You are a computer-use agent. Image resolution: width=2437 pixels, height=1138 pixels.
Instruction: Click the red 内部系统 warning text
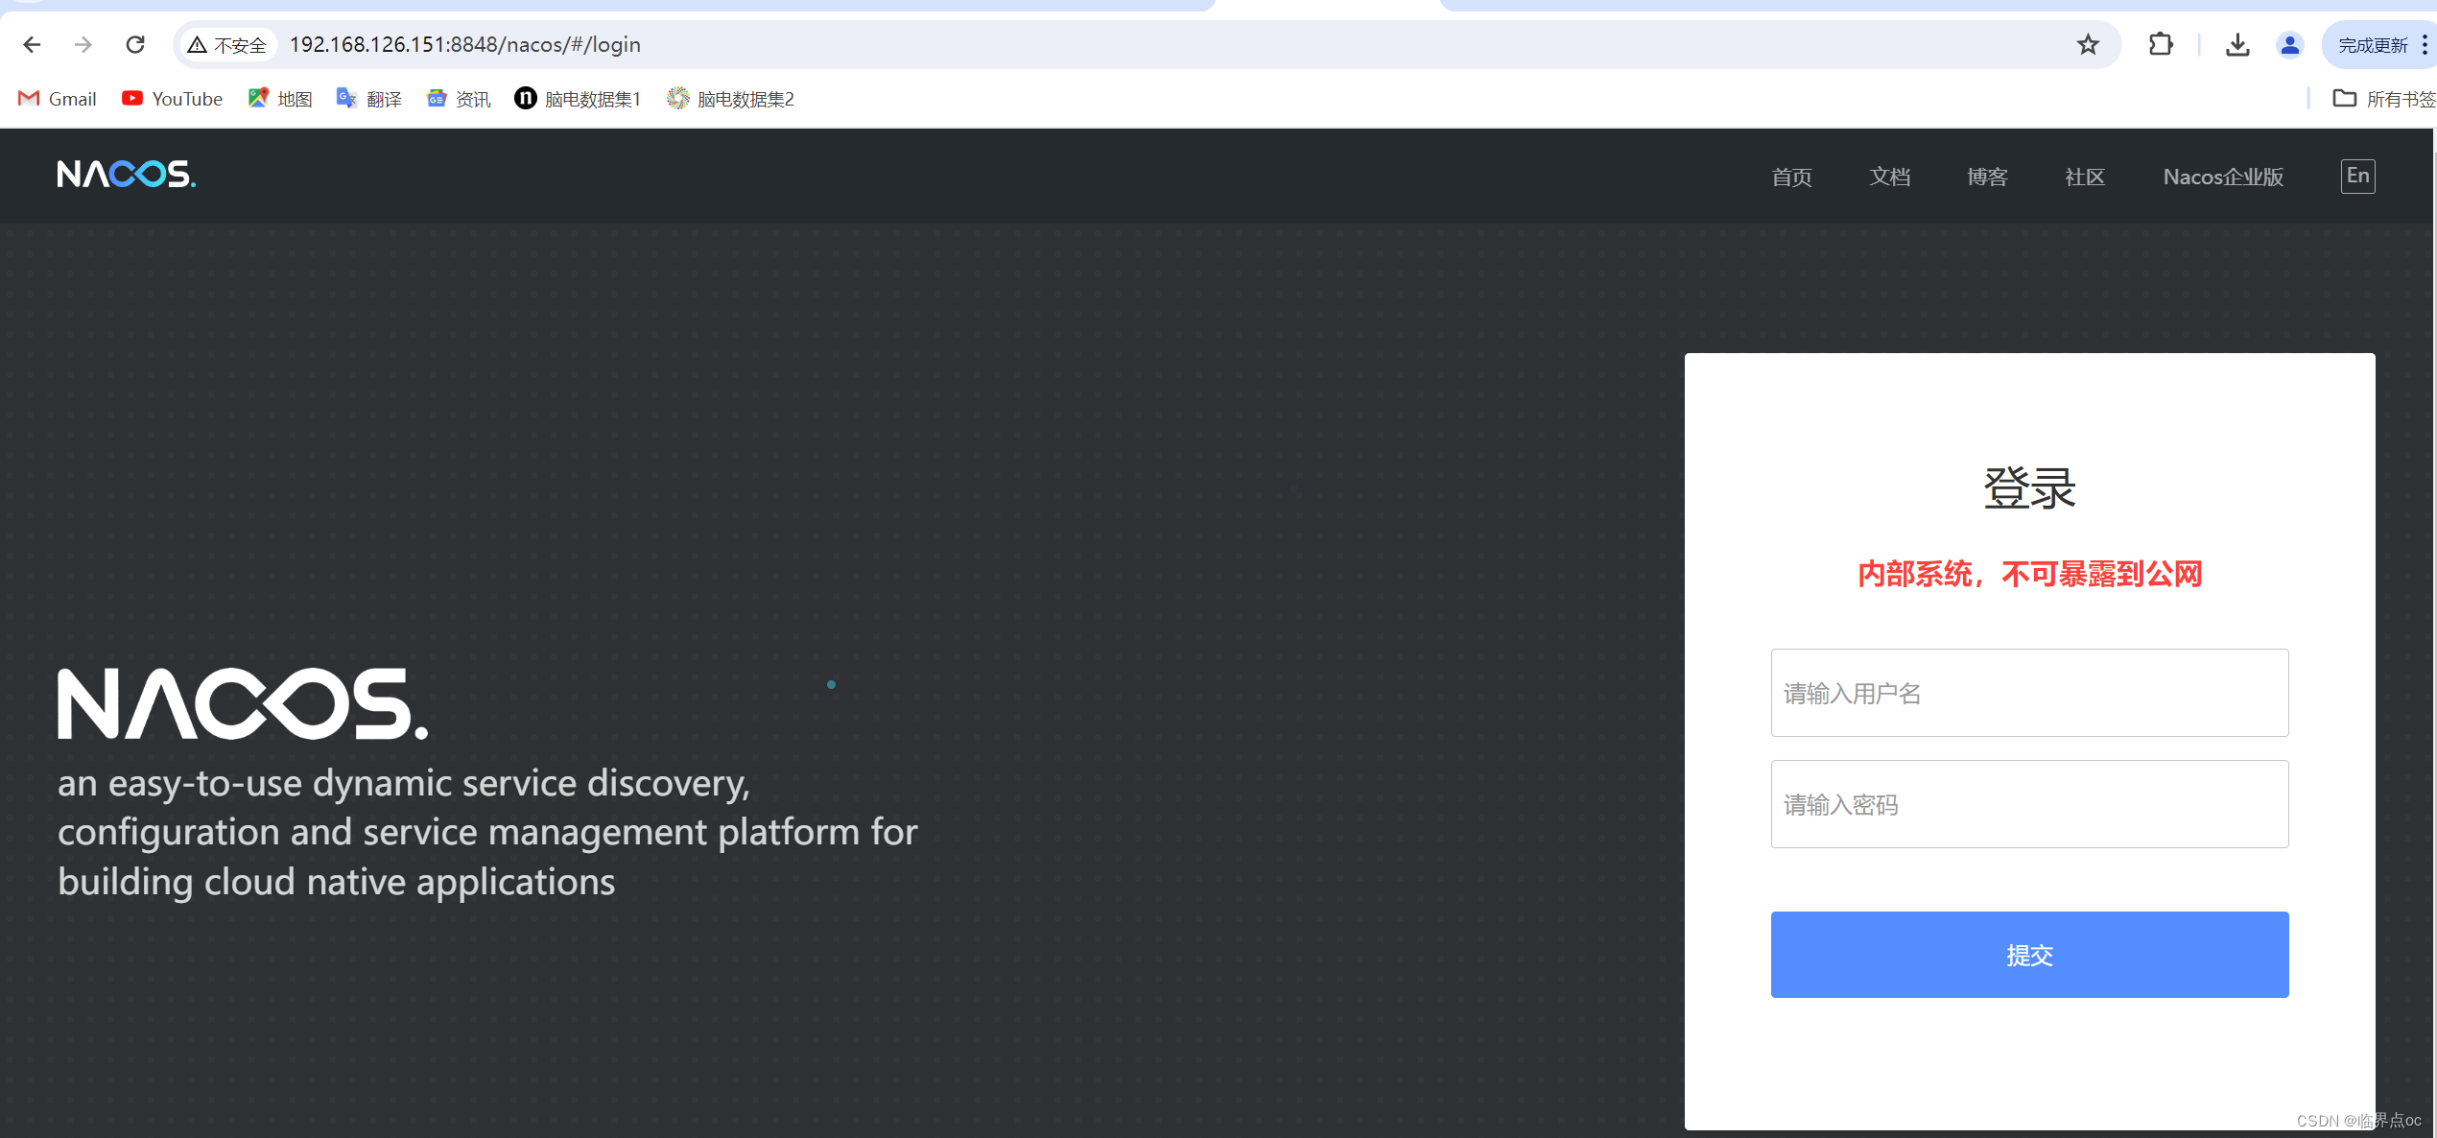pos(2029,574)
